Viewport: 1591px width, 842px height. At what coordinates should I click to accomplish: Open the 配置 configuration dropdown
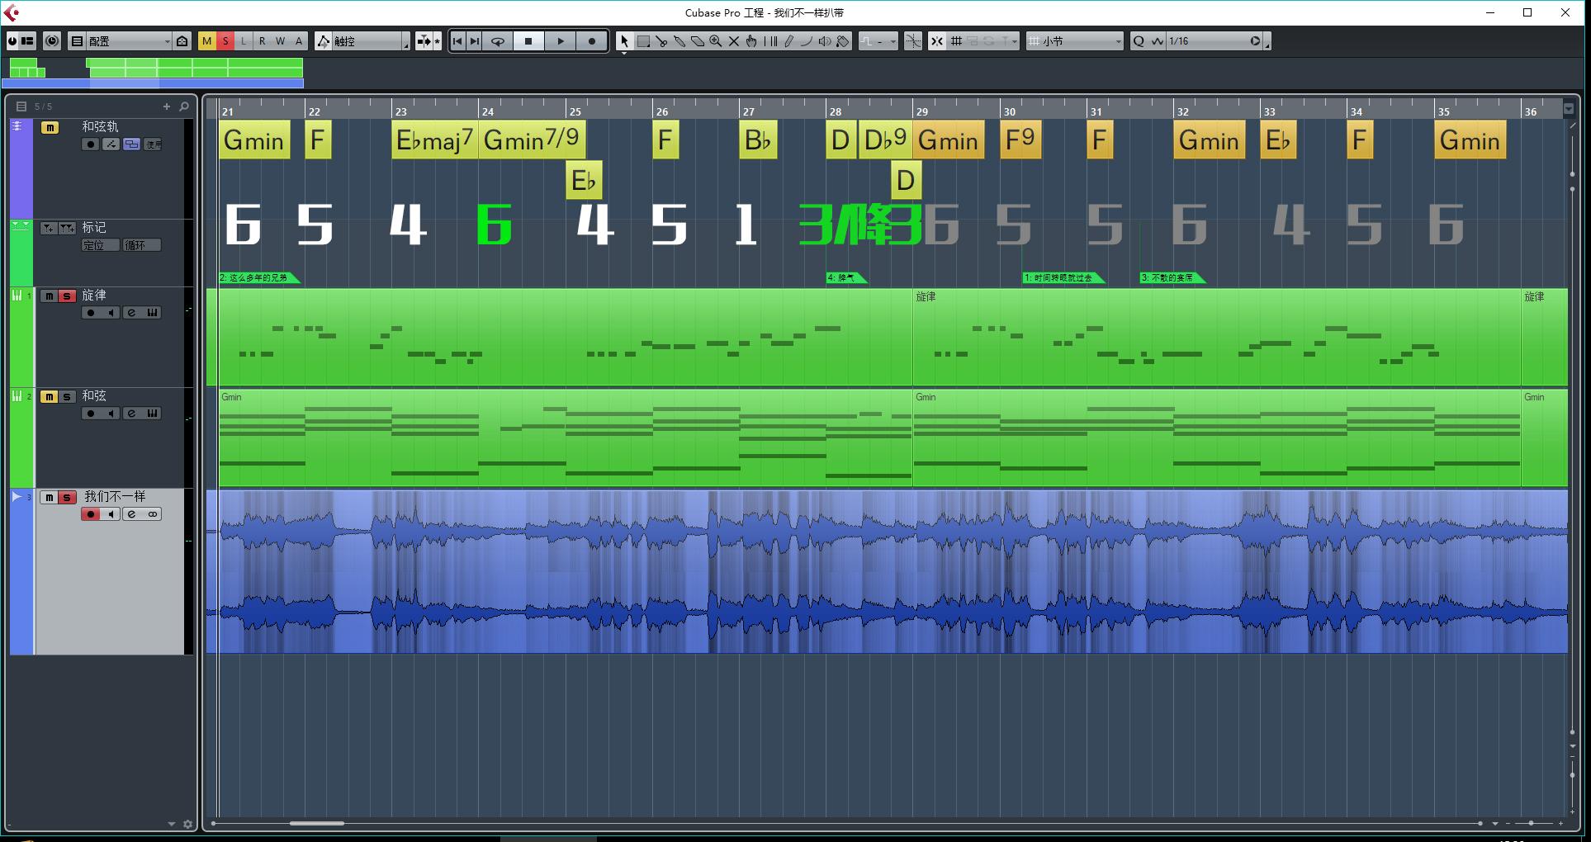128,40
